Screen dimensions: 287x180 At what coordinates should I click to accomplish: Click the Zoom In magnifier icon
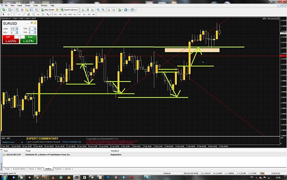pos(98,10)
